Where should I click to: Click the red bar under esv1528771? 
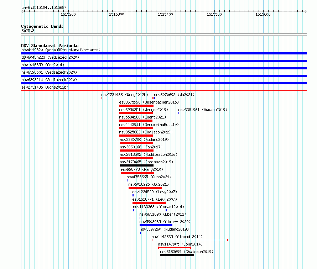click(149, 203)
